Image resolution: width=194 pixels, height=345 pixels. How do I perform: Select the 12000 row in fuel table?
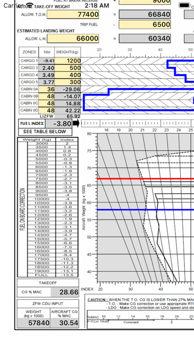(x=53, y=215)
